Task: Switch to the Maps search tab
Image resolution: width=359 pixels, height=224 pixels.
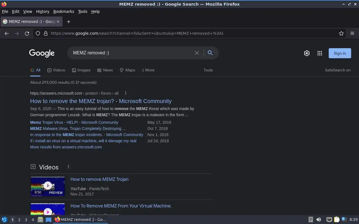Action: (x=127, y=70)
